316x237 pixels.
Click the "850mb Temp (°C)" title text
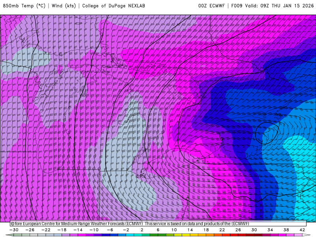point(24,6)
